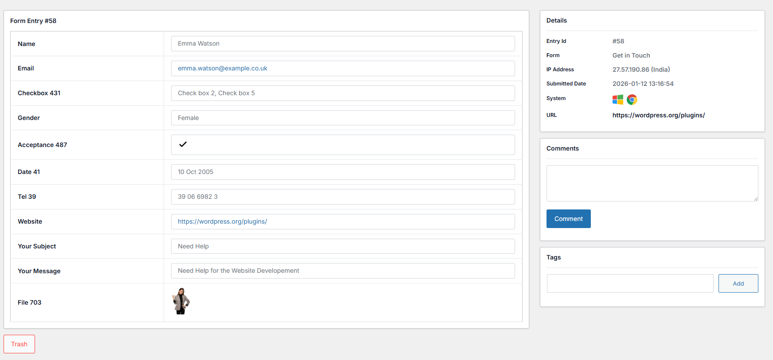Select the Tel 39 phone number field

[343, 197]
